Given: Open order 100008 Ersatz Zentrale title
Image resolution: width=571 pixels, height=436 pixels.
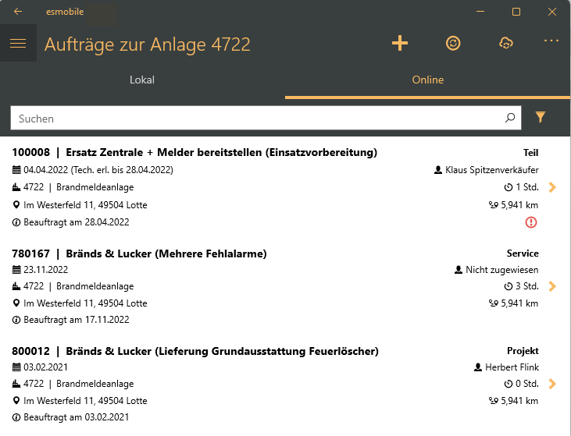Looking at the screenshot, I should tap(194, 152).
